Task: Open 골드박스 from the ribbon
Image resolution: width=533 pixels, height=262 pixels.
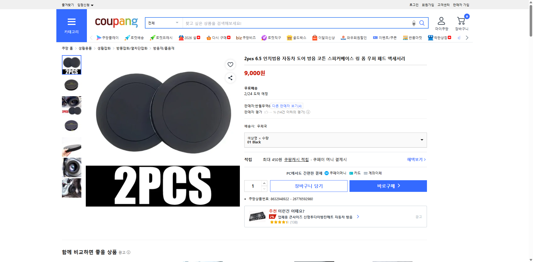Action: tap(296, 38)
